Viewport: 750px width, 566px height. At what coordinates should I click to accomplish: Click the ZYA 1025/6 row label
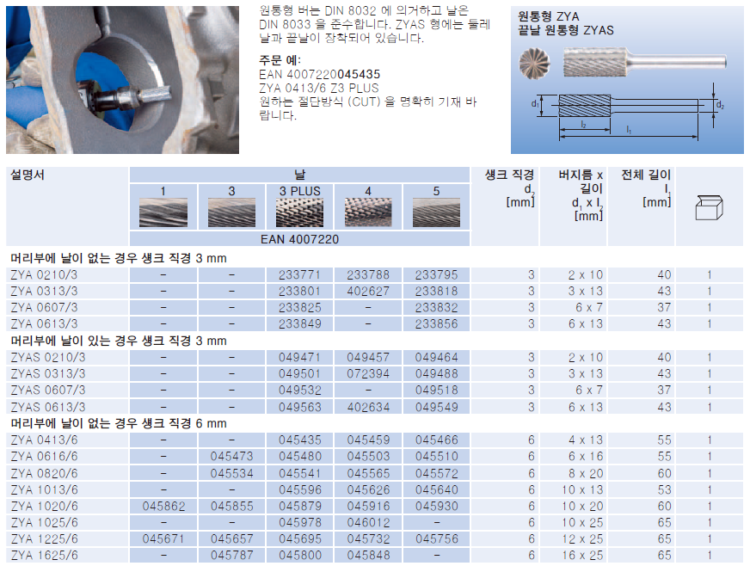pos(44,523)
